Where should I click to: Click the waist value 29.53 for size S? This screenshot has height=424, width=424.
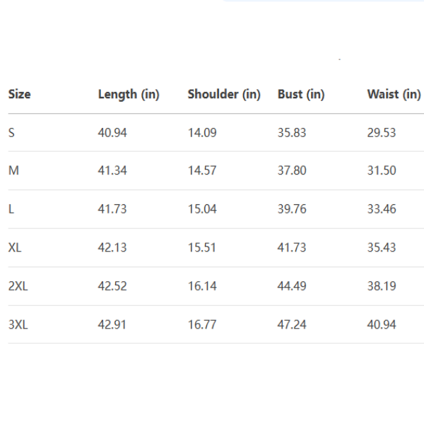(x=382, y=132)
